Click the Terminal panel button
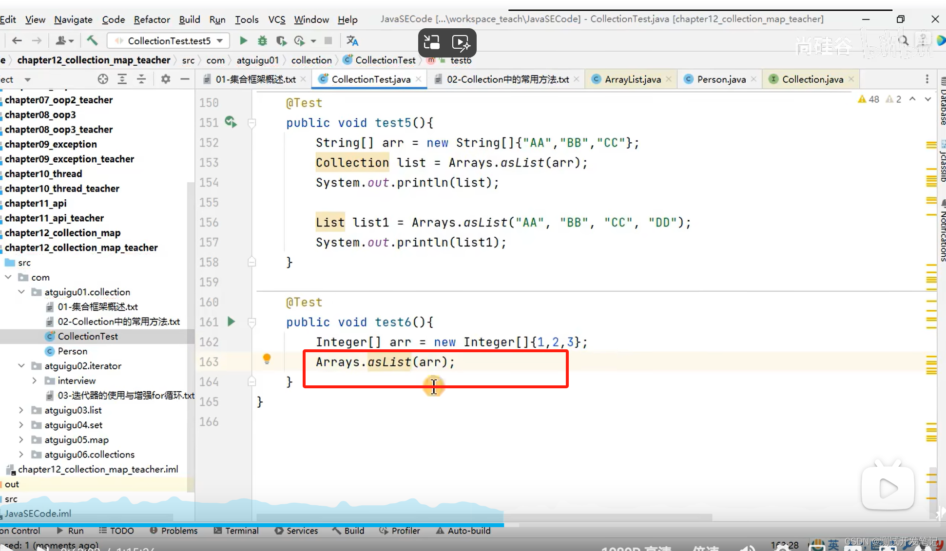946x551 pixels. tap(241, 531)
